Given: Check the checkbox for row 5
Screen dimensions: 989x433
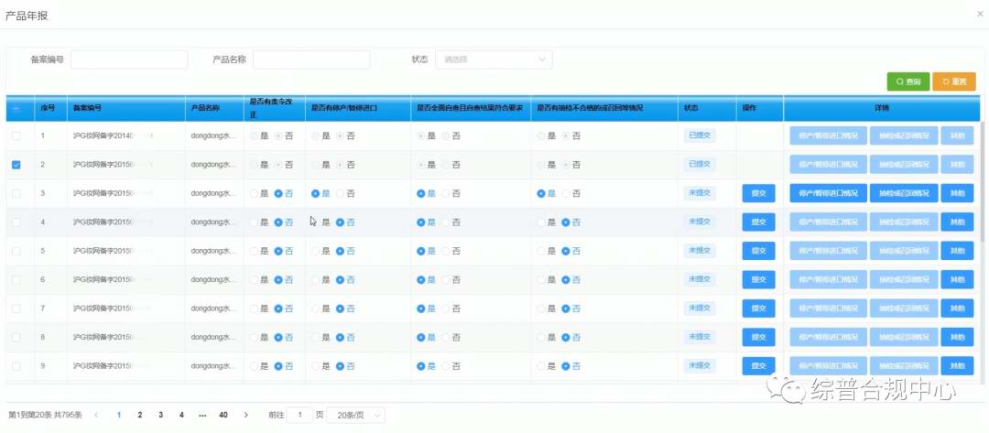Looking at the screenshot, I should pos(17,250).
